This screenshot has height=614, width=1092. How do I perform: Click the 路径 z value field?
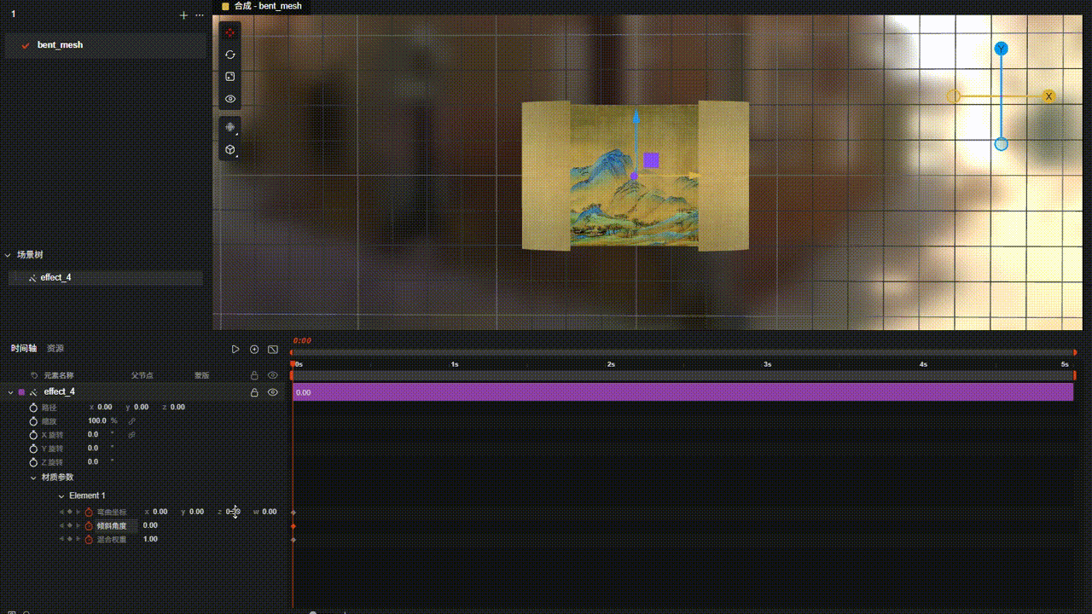coord(177,408)
